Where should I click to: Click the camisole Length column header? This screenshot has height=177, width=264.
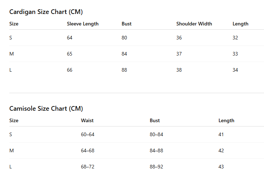pyautogui.click(x=226, y=120)
